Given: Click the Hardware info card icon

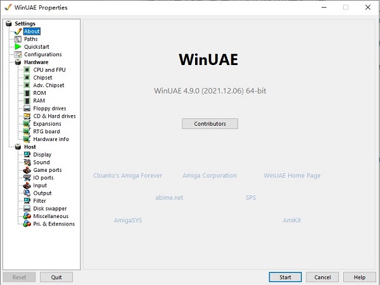Looking at the screenshot, I should click(27, 139).
